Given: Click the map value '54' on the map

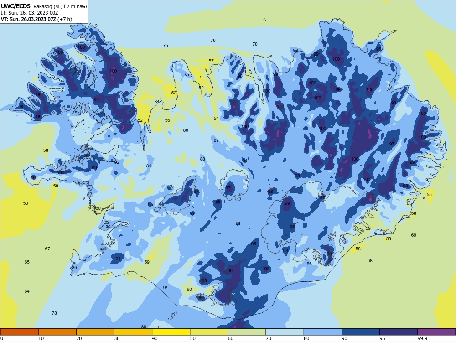Looking at the screenshot, I should point(216,119).
